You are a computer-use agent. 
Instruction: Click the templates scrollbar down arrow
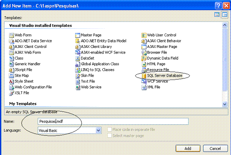point(225,104)
